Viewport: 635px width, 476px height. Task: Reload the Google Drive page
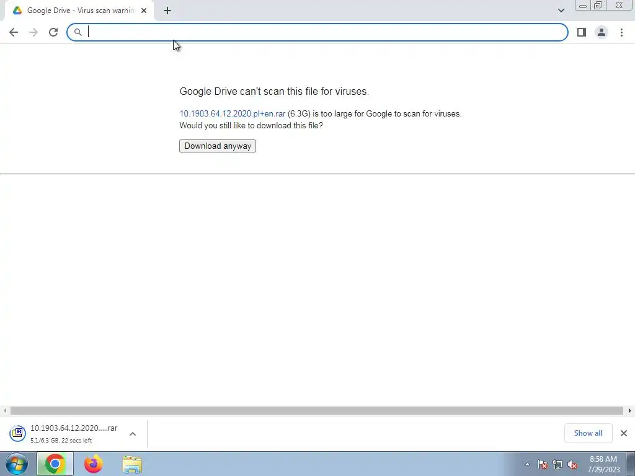point(53,32)
